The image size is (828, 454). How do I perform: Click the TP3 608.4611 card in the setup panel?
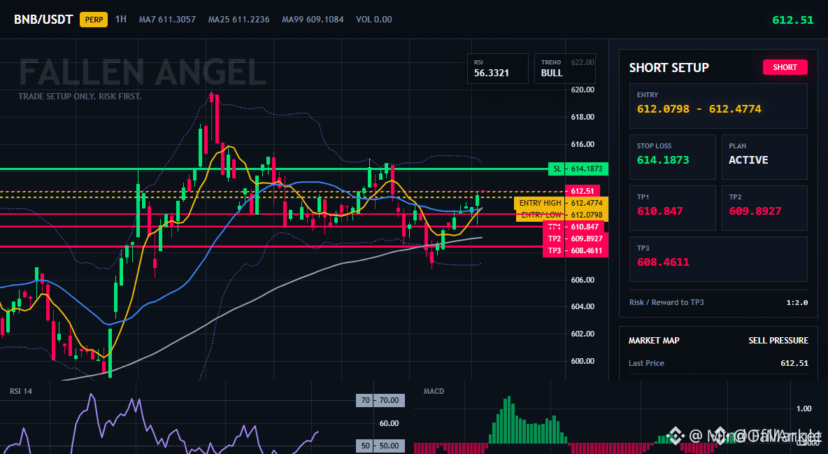[x=718, y=259]
